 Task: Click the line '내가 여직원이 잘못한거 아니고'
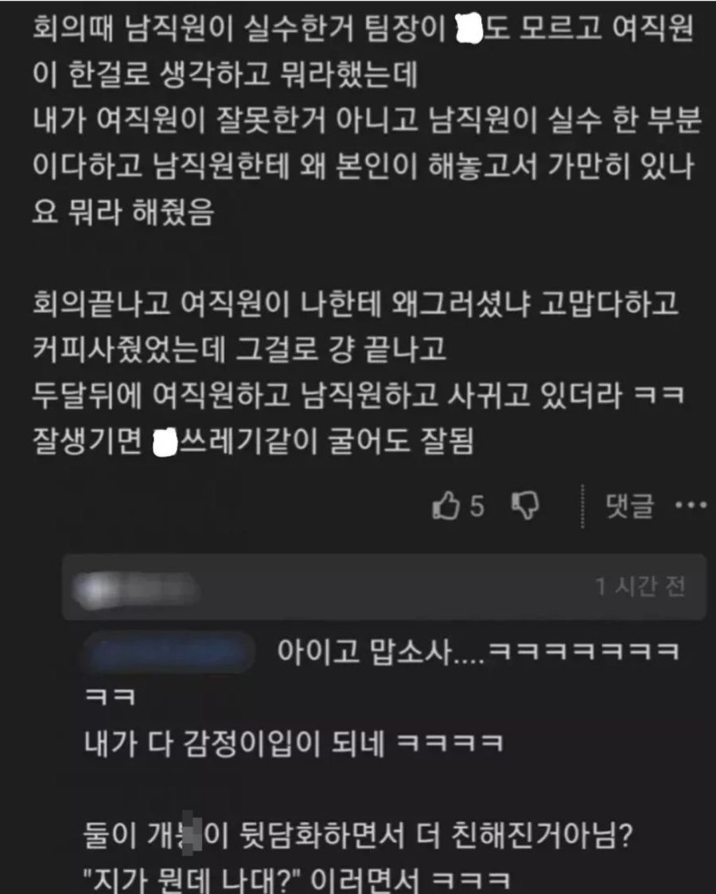click(x=367, y=120)
